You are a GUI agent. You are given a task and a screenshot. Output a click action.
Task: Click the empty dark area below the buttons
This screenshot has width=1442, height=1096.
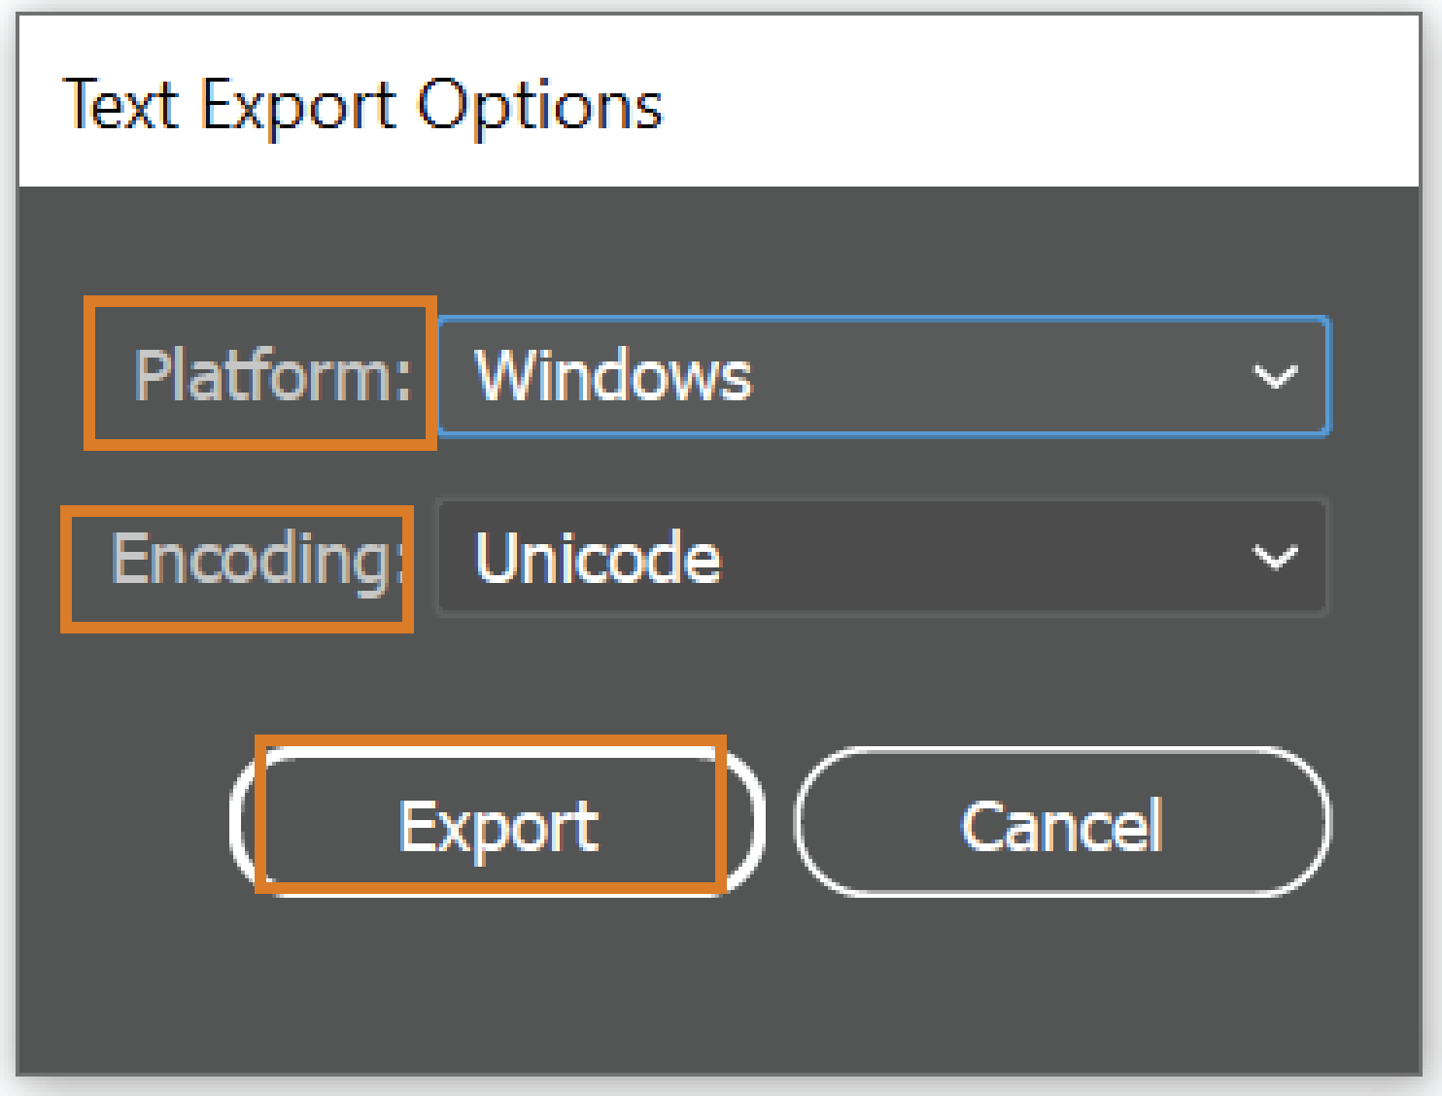click(719, 981)
